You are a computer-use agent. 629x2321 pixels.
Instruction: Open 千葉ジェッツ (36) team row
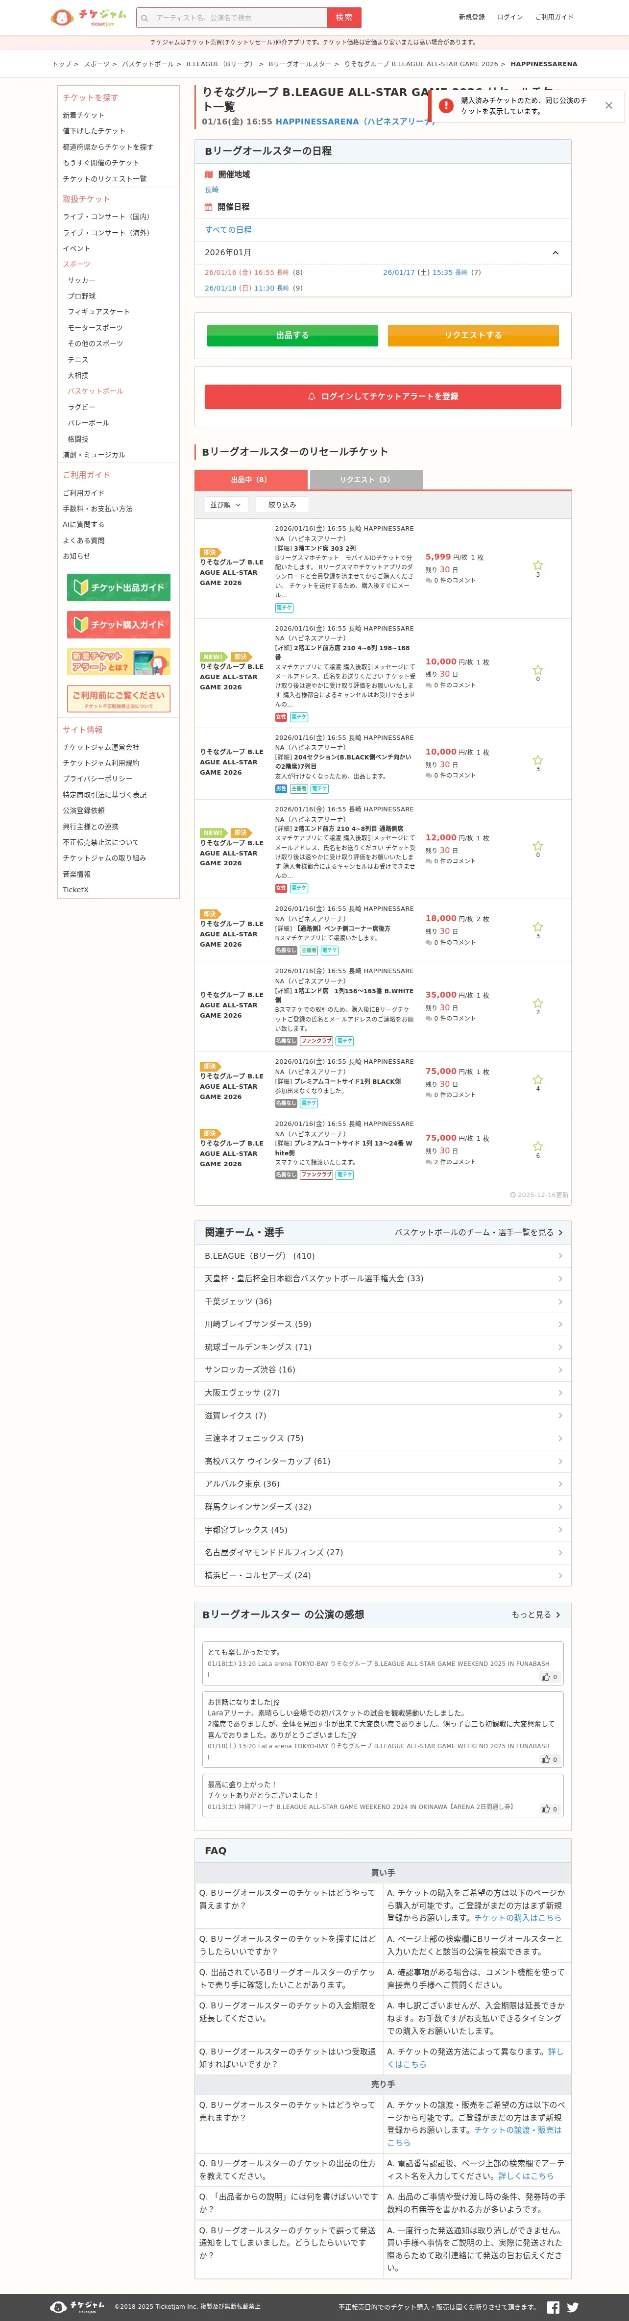click(383, 1301)
